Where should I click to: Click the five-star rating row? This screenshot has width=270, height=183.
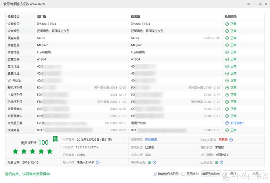[x=33, y=151]
